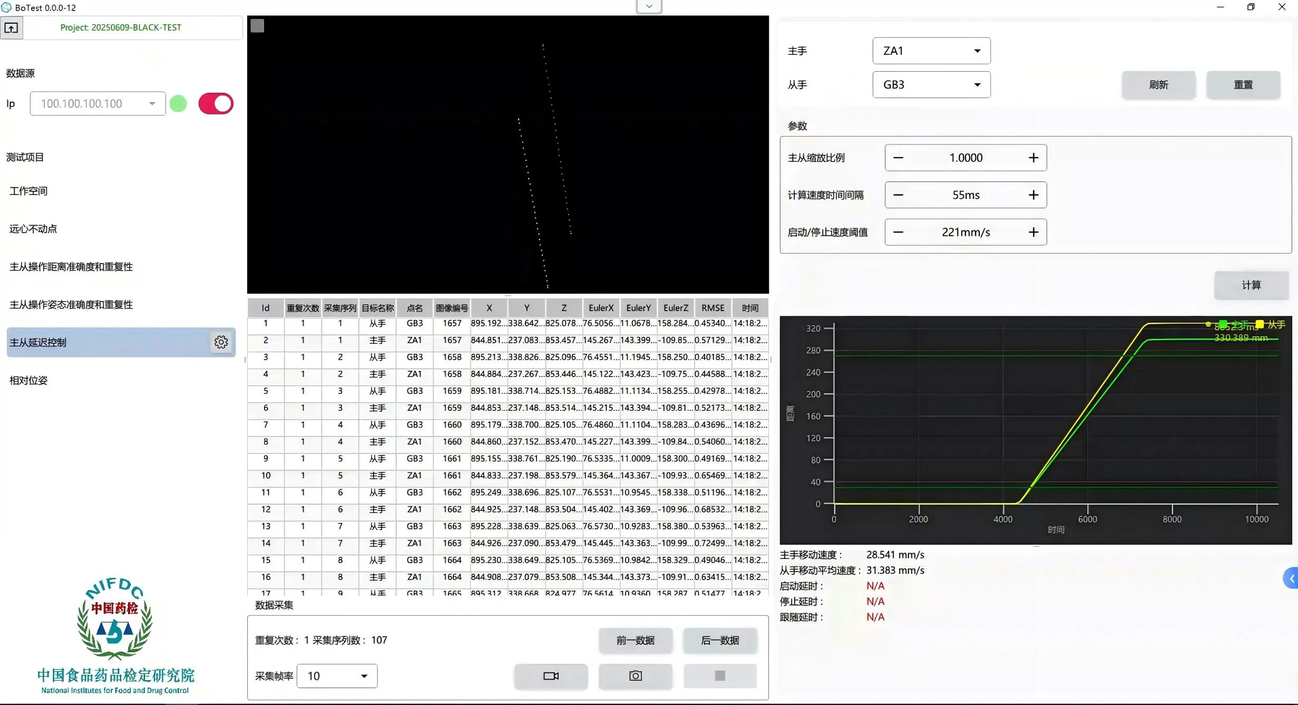Click the EulerX column header
The width and height of the screenshot is (1298, 705).
click(x=601, y=308)
